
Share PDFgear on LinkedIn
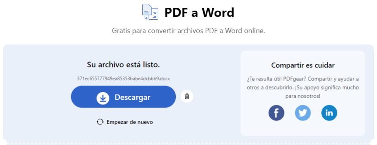pyautogui.click(x=329, y=113)
